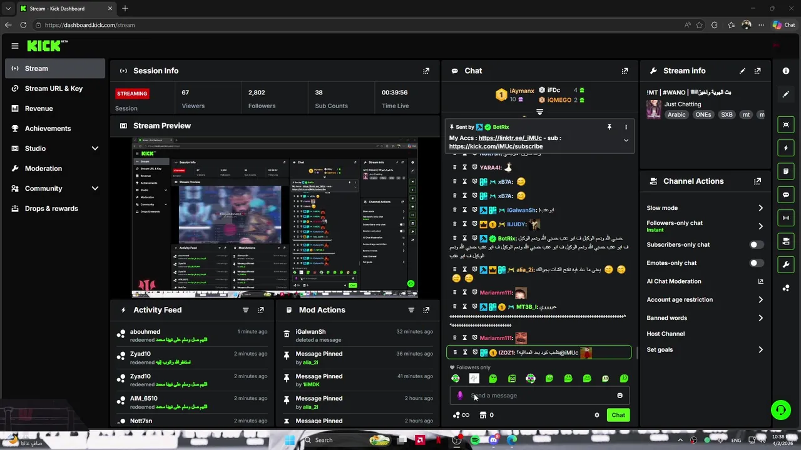The width and height of the screenshot is (801, 450).
Task: Open Mod Actions filter options
Action: pyautogui.click(x=411, y=310)
